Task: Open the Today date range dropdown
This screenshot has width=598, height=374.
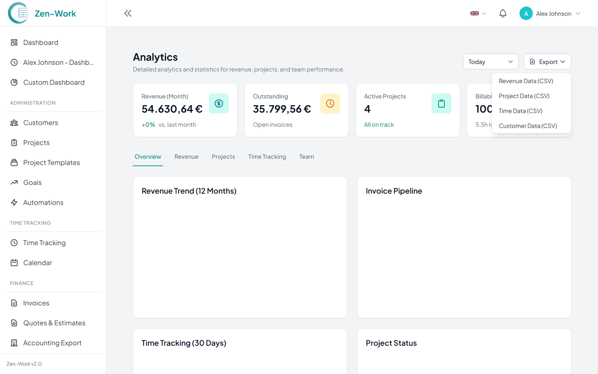Action: pyautogui.click(x=490, y=61)
